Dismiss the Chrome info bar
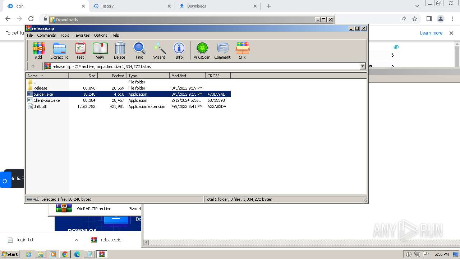The image size is (460, 259). coord(451,33)
